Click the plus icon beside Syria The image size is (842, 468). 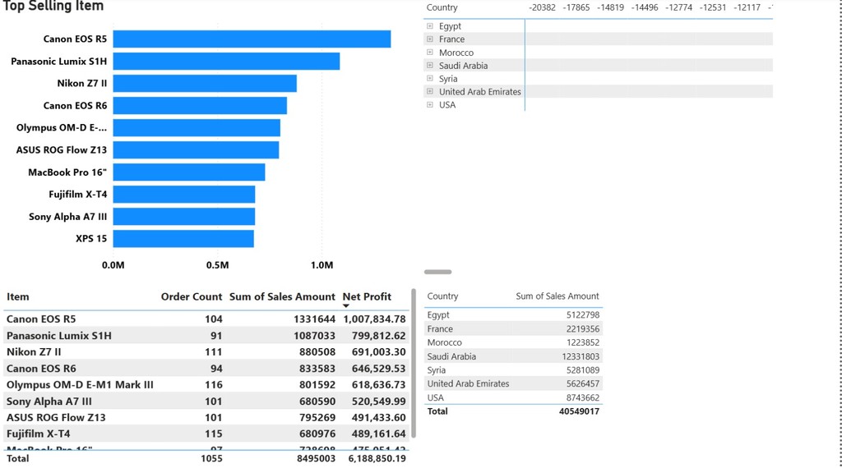429,79
